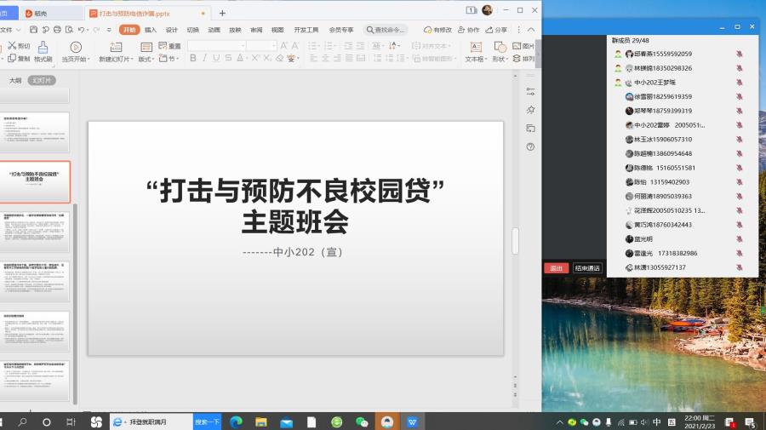
Task: Click the Cut (剪切) scissors icon
Action: 12,46
